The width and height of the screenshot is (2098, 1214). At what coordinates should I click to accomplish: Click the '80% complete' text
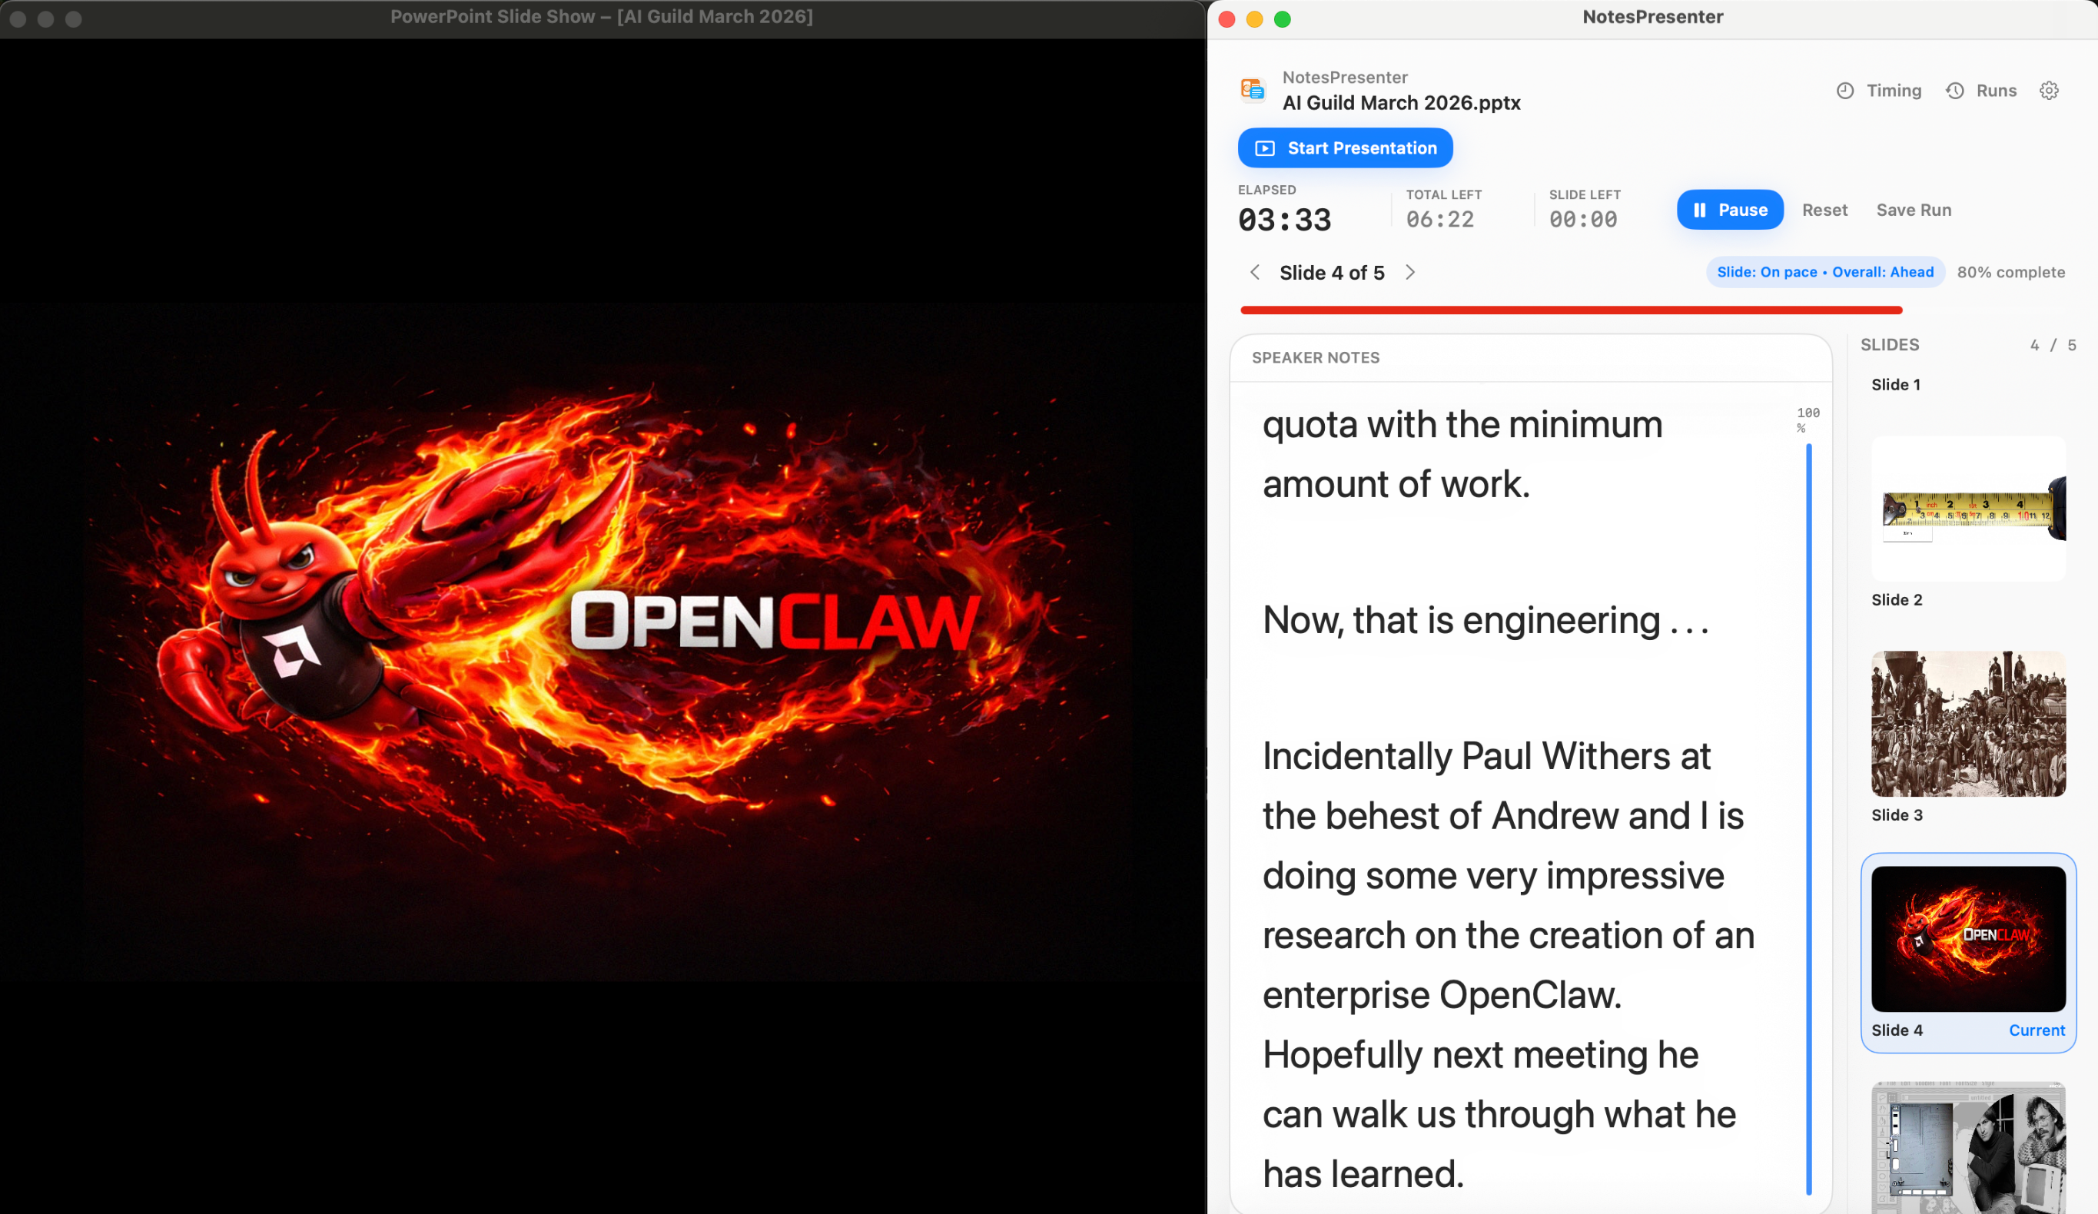pyautogui.click(x=2010, y=272)
